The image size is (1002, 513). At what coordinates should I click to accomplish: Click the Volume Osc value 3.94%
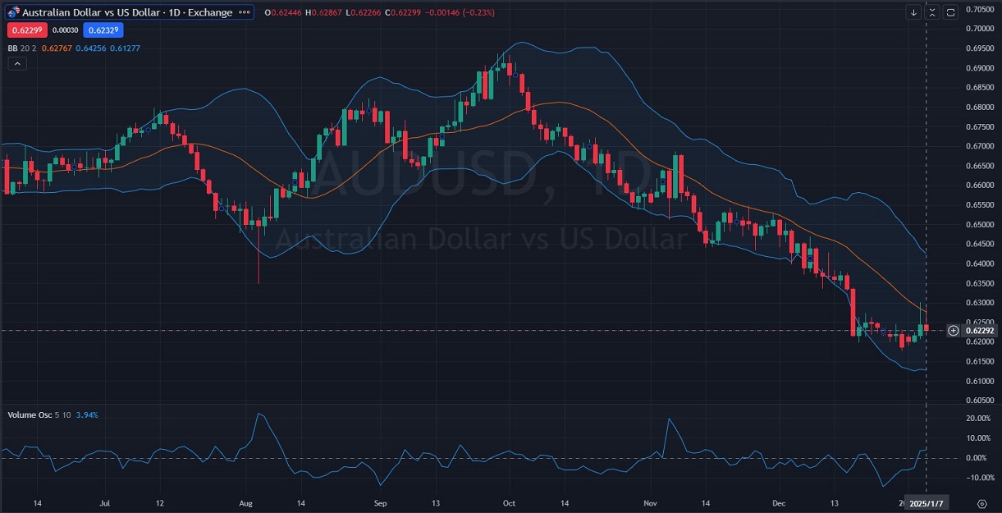point(87,415)
